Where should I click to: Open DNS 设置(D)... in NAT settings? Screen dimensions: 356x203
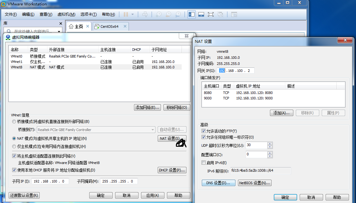(218, 183)
